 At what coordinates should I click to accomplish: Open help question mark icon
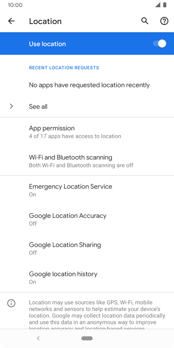click(x=164, y=21)
